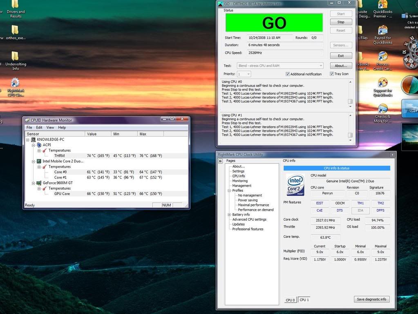This screenshot has height=314, width=418.
Task: Collapse the Profiles tree node
Action: tap(229, 190)
